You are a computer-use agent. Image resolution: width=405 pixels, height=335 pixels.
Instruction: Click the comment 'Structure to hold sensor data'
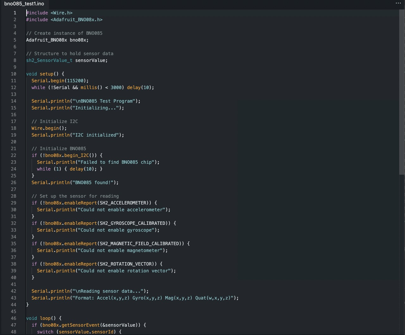(x=74, y=54)
